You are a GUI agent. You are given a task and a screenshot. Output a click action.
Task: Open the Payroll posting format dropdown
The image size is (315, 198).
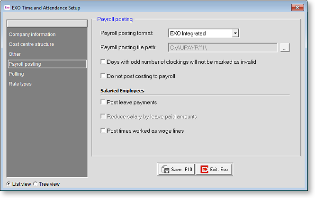pyautogui.click(x=235, y=33)
